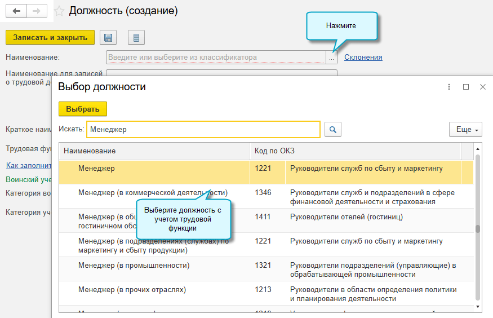Close the Выбор должности dialog
This screenshot has height=318, width=493.
pos(482,87)
